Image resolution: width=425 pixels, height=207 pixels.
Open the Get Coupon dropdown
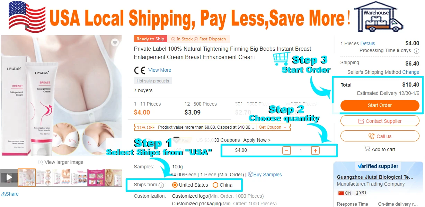[273, 127]
